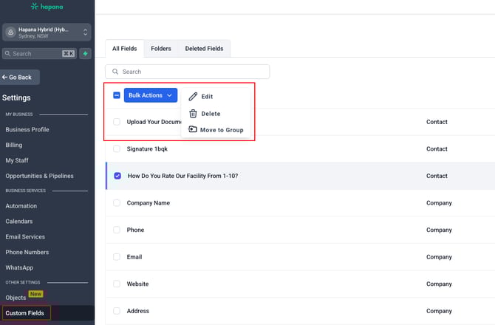Click the location avatar icon for Hapana Hybrid
The height and width of the screenshot is (325, 495).
pyautogui.click(x=11, y=32)
